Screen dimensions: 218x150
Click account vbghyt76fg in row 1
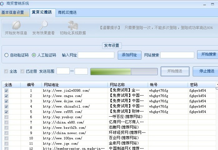tap(159, 91)
